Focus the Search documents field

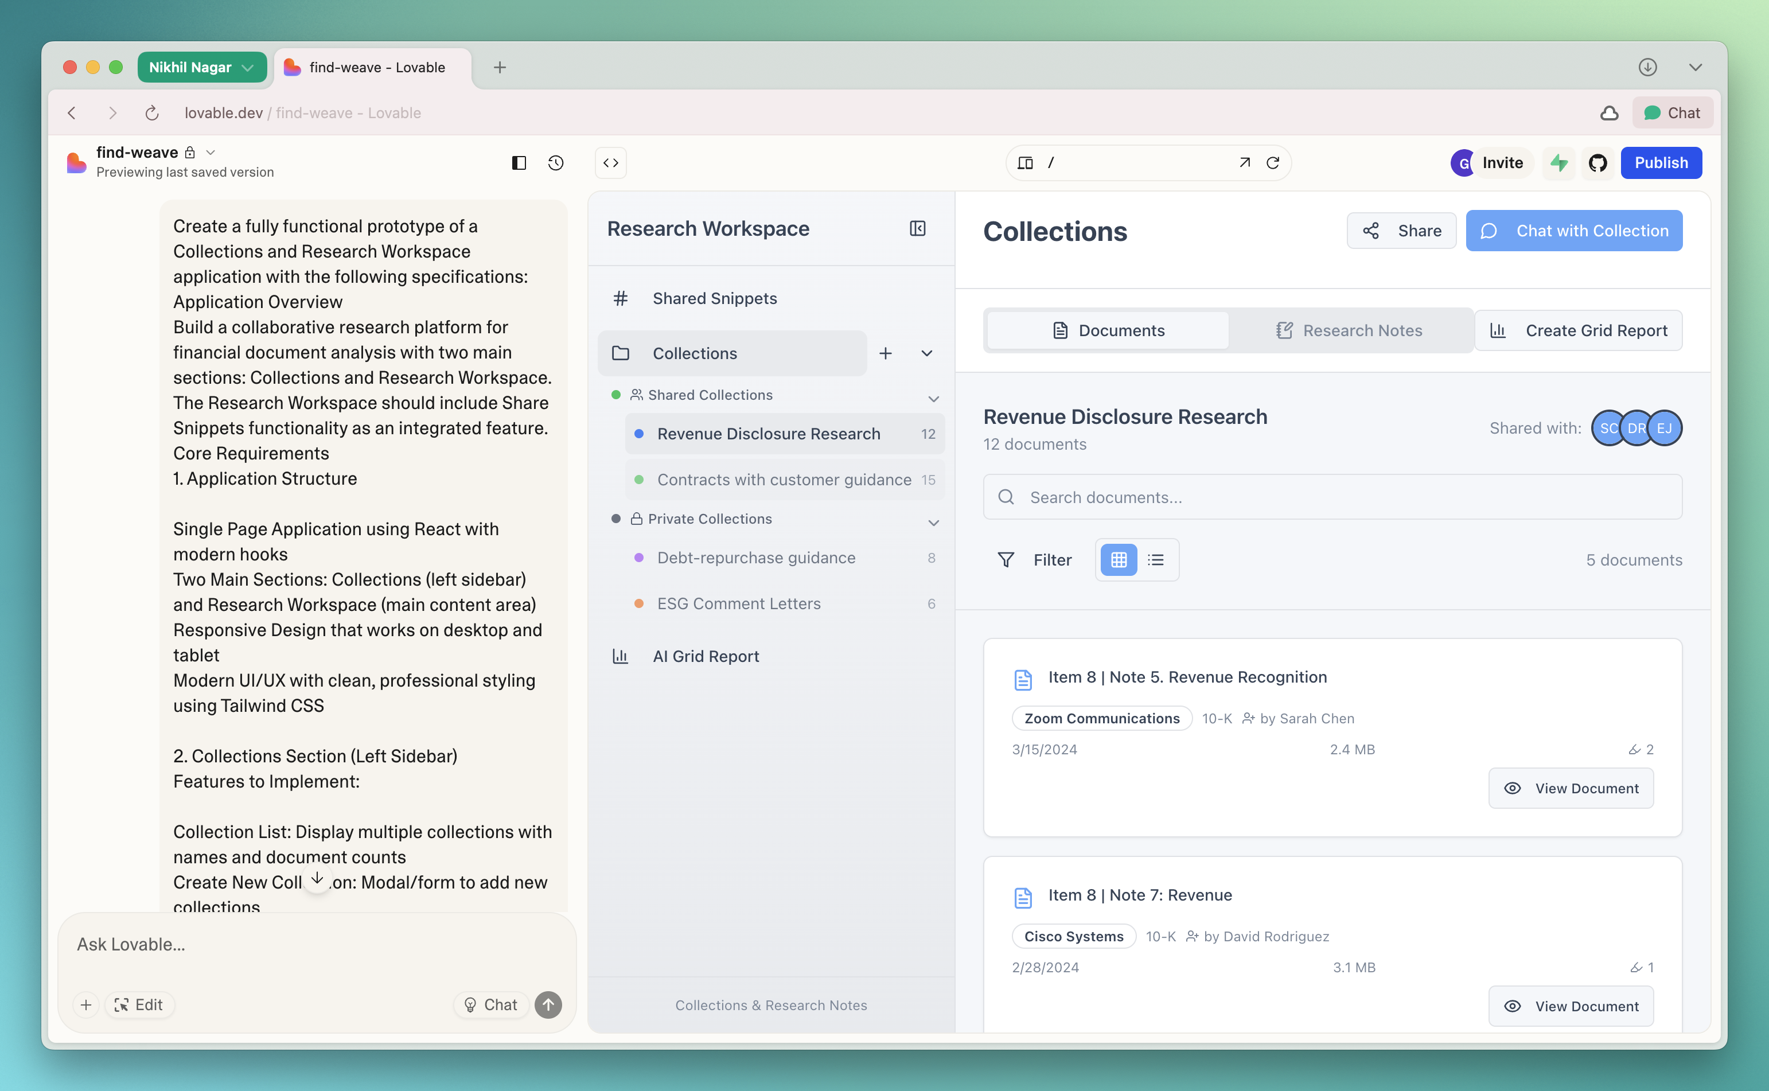point(1332,497)
